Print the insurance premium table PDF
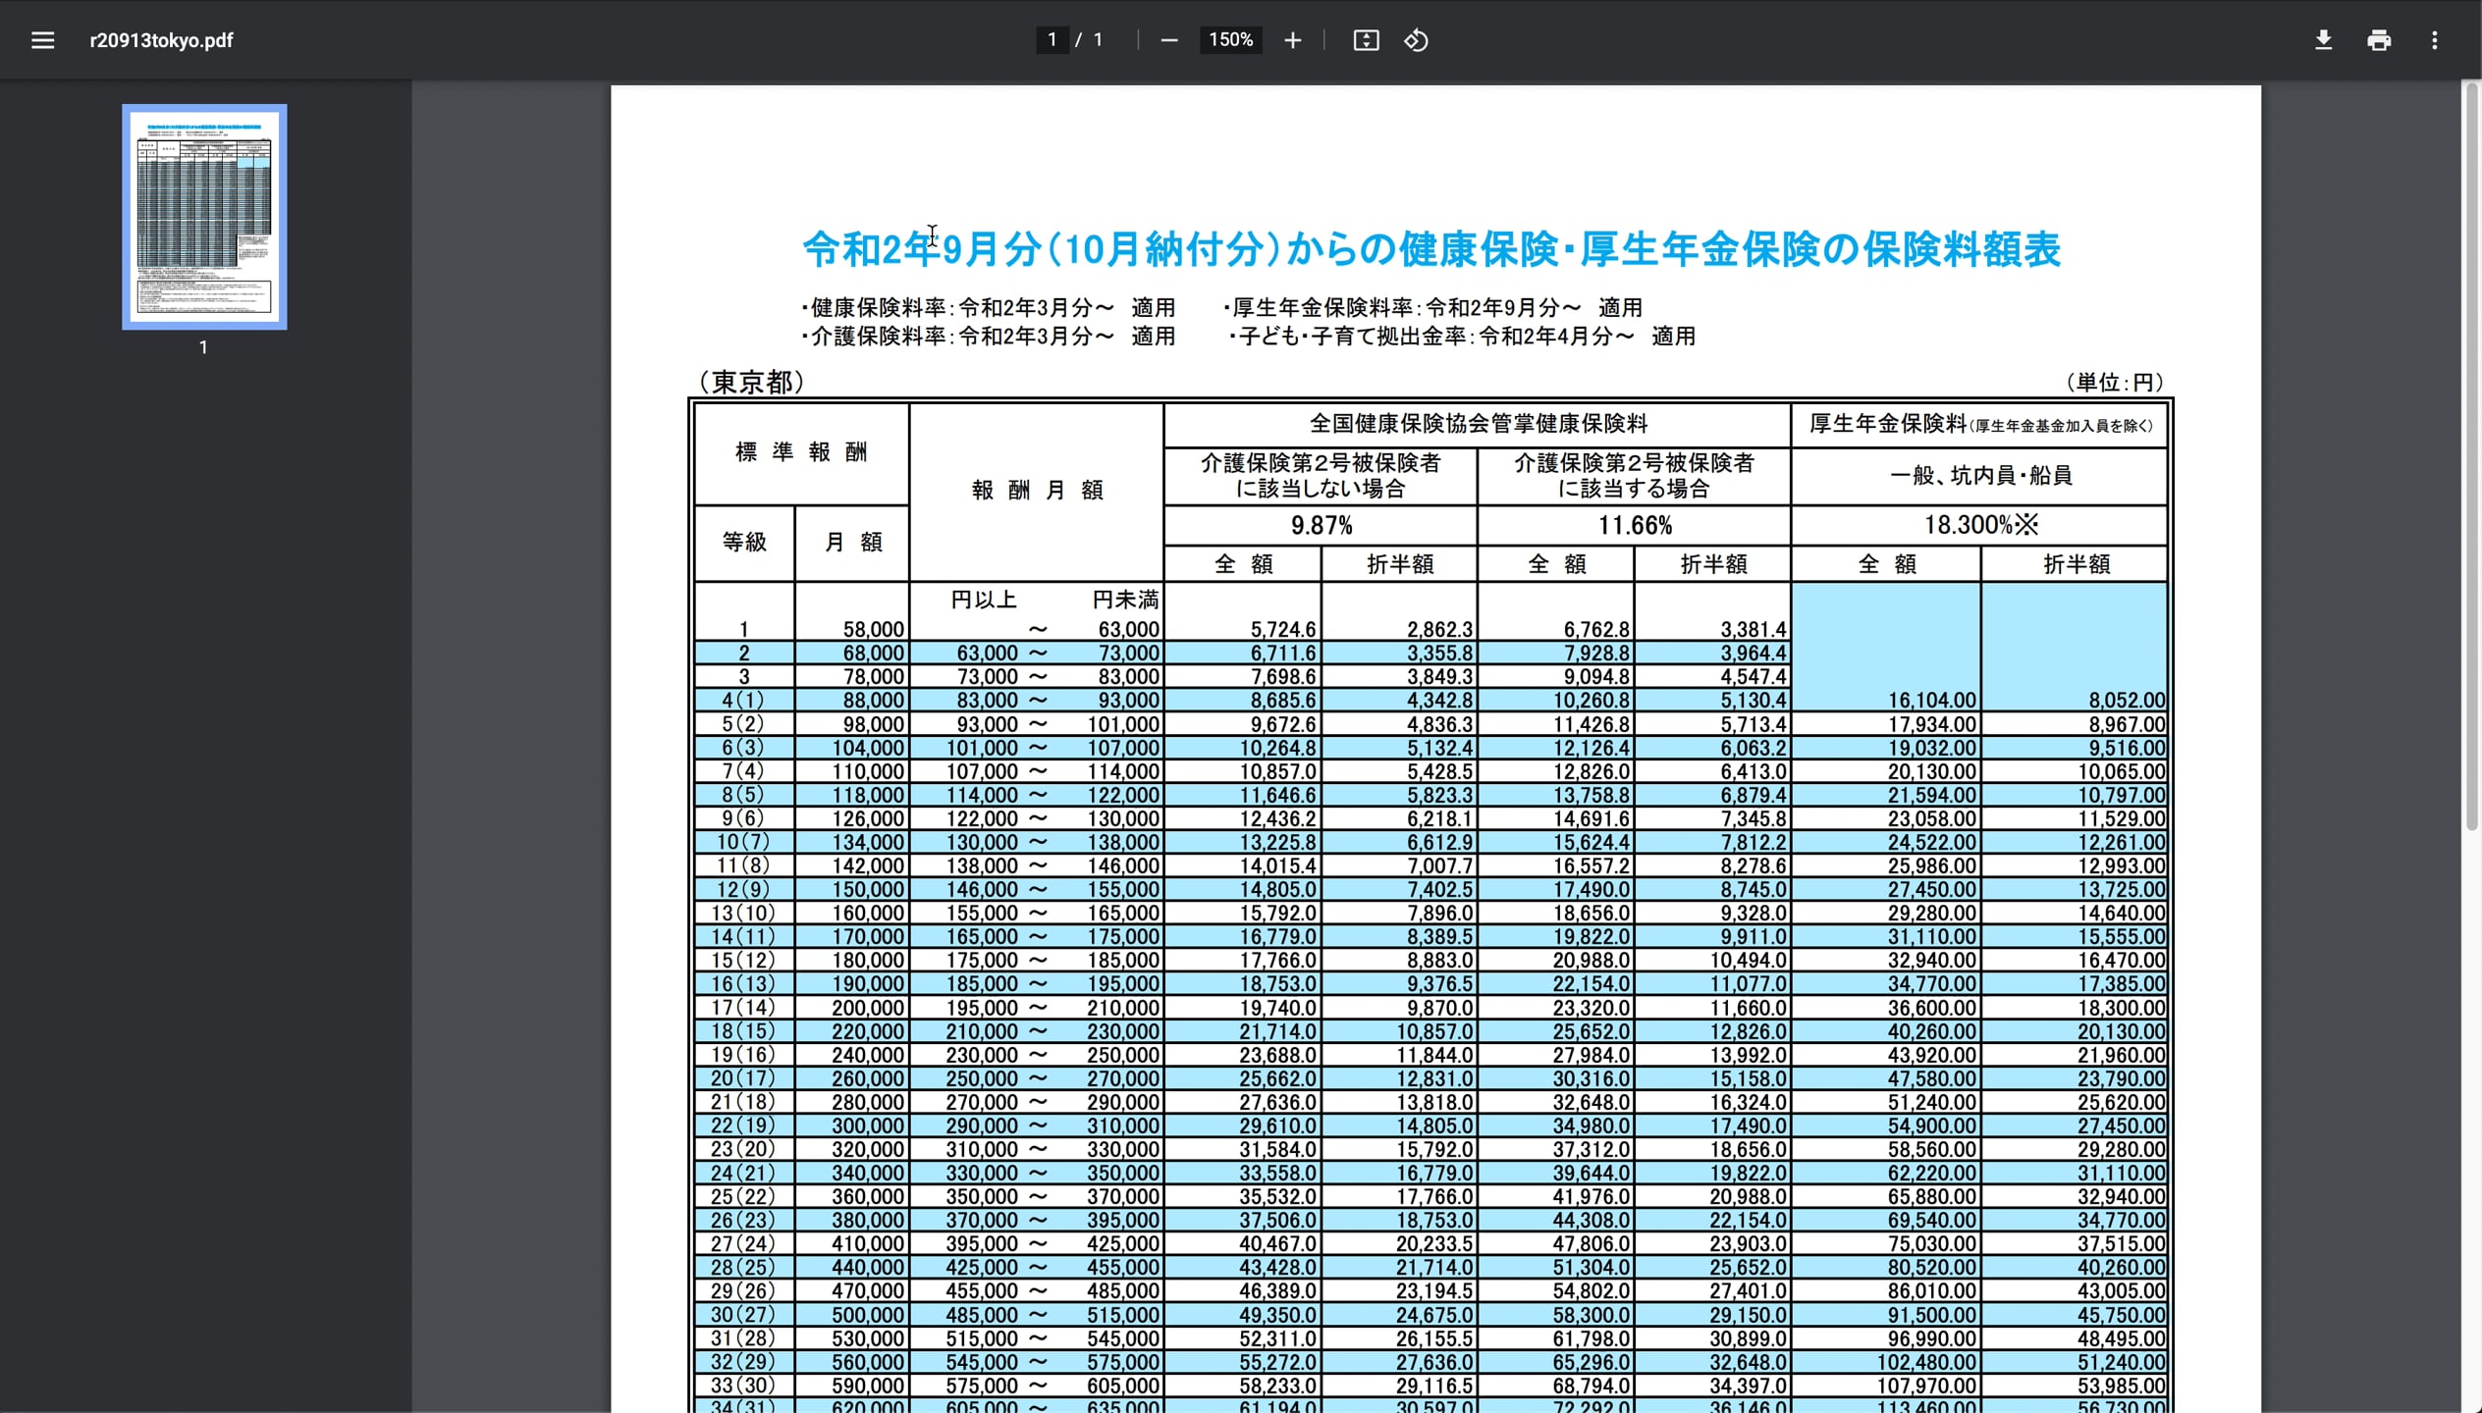This screenshot has height=1413, width=2482. point(2379,40)
